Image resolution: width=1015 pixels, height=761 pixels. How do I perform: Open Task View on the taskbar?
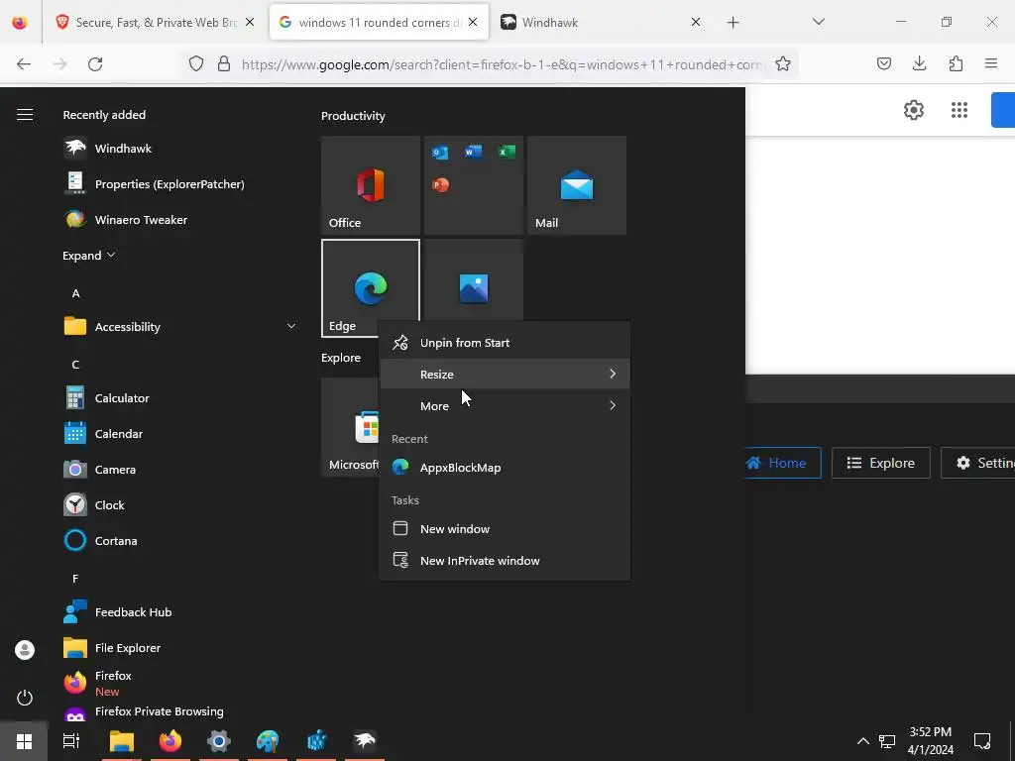pos(71,741)
